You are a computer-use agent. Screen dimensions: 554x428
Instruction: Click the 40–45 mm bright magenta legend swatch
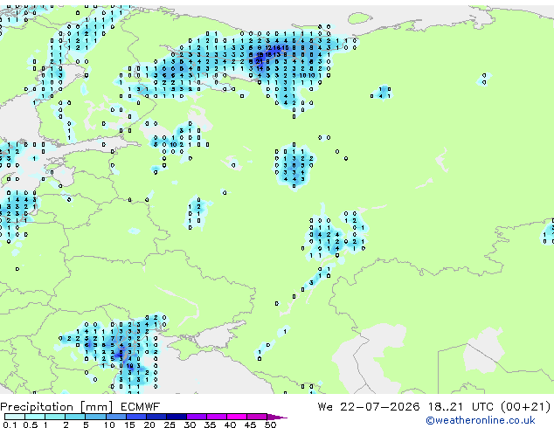[x=237, y=417]
